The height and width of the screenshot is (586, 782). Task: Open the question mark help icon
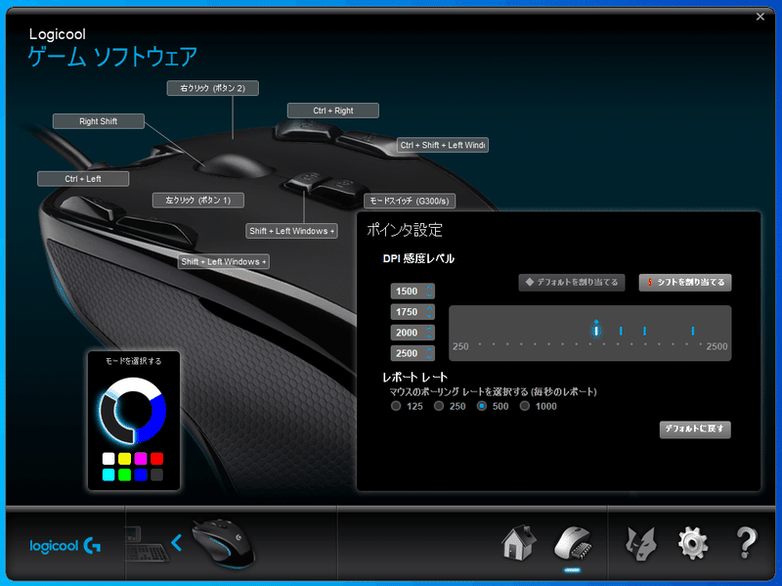point(746,543)
